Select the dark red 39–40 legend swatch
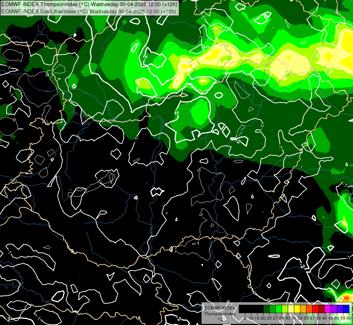Viewport: 353px width, 325px height. point(322,309)
